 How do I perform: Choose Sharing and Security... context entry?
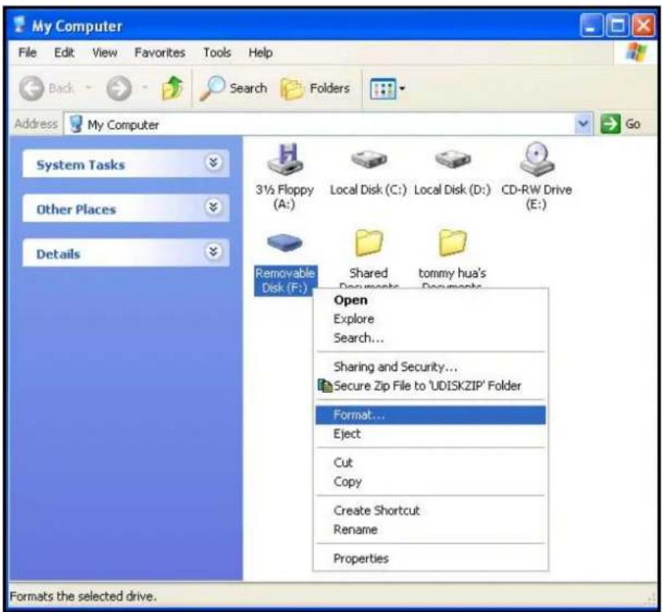click(x=430, y=367)
